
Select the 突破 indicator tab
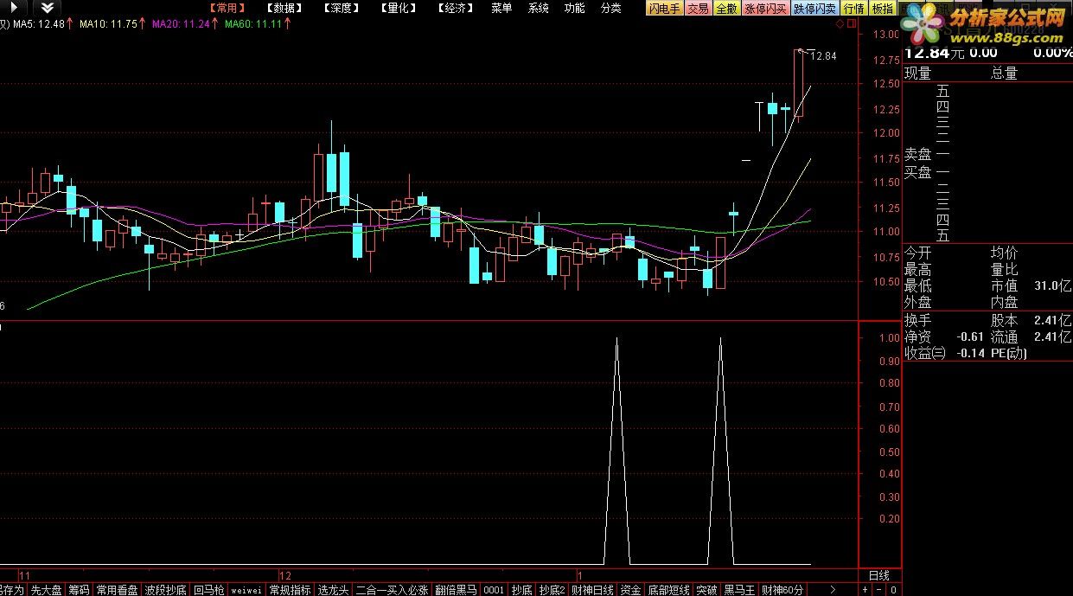click(x=706, y=590)
